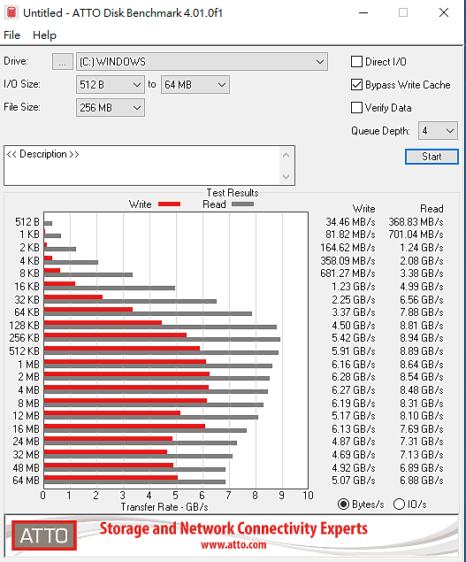The image size is (466, 562).
Task: Open the 64 MB maximum I/O size dropdown
Action: (195, 85)
